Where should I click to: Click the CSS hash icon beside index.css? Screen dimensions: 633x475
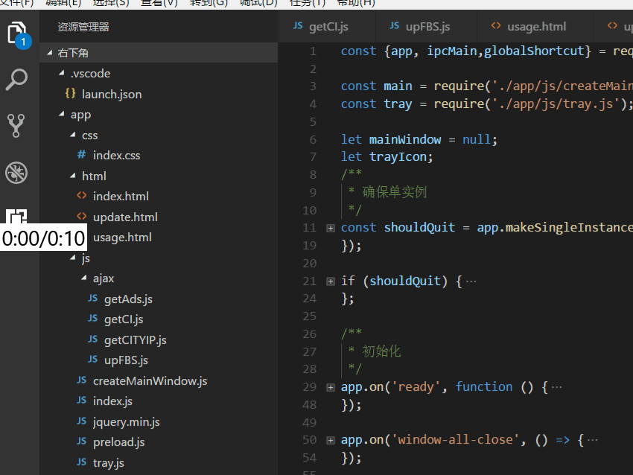point(82,155)
